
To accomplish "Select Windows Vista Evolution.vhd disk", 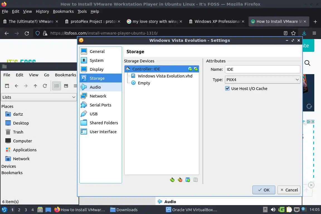I will pyautogui.click(x=162, y=76).
